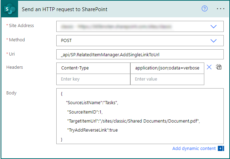230x159 pixels.
Task: Switch headers to text mode icon
Action: [219, 67]
